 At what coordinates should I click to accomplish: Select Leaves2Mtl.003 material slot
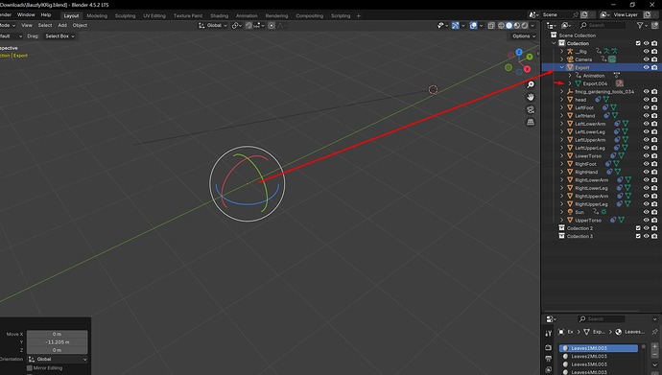pos(599,357)
